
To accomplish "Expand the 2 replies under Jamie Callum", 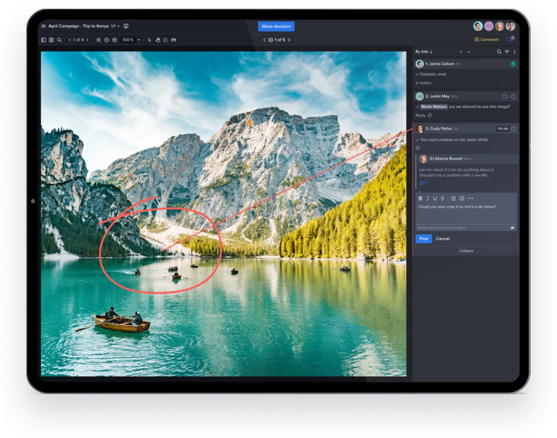I will click(423, 83).
